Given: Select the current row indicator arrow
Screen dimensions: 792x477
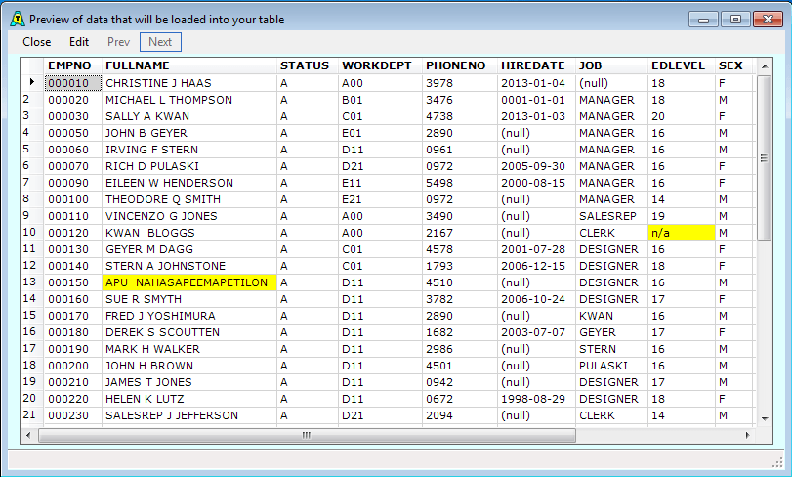Looking at the screenshot, I should (x=32, y=82).
